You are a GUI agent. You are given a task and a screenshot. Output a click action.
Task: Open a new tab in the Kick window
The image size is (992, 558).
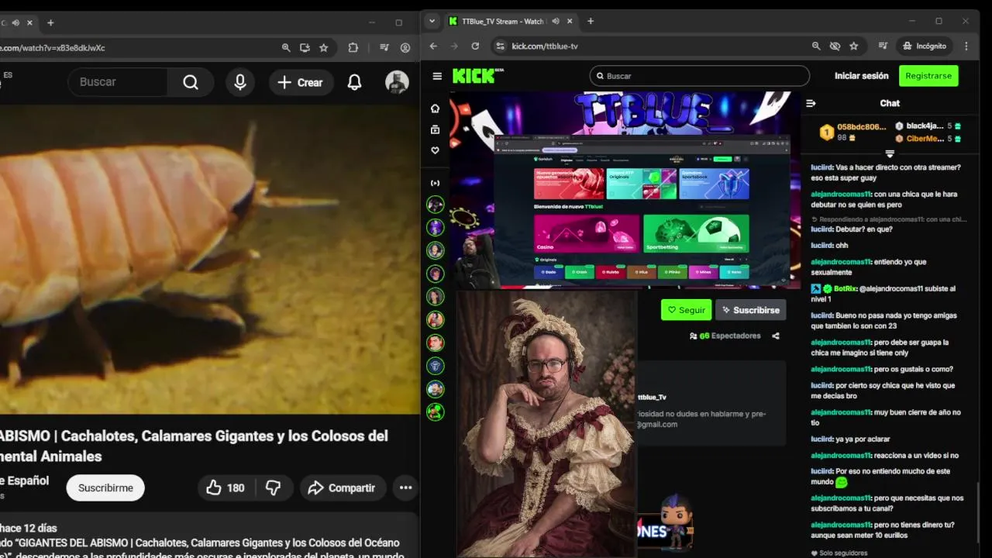[591, 21]
